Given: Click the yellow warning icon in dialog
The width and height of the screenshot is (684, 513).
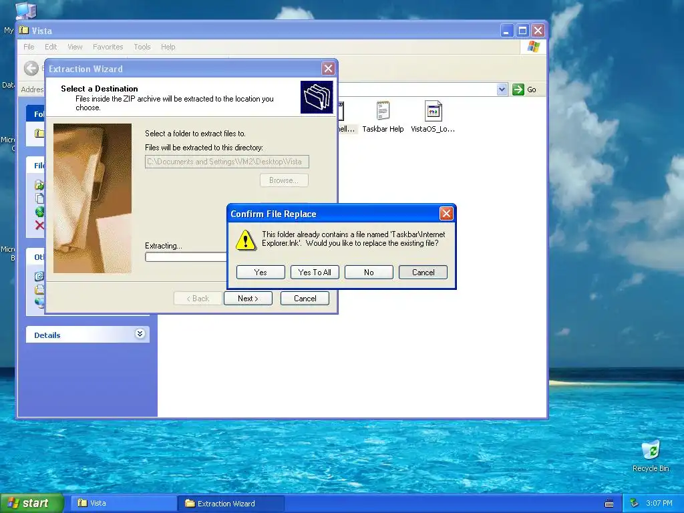Looking at the screenshot, I should pyautogui.click(x=246, y=240).
